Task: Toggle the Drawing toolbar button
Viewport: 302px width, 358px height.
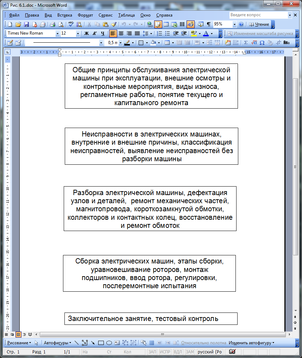Action: click(x=190, y=24)
